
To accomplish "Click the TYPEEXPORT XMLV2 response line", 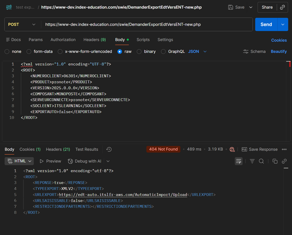I will point(68,189).
